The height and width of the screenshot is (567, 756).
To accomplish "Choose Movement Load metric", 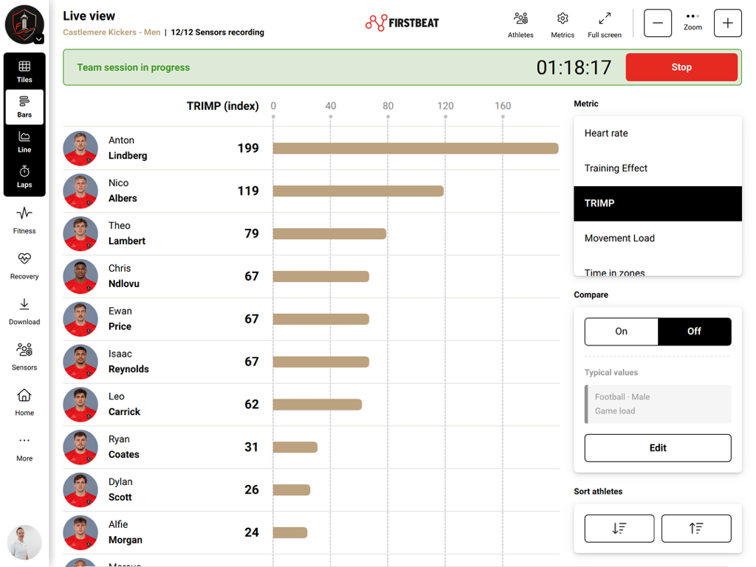I will [x=658, y=238].
